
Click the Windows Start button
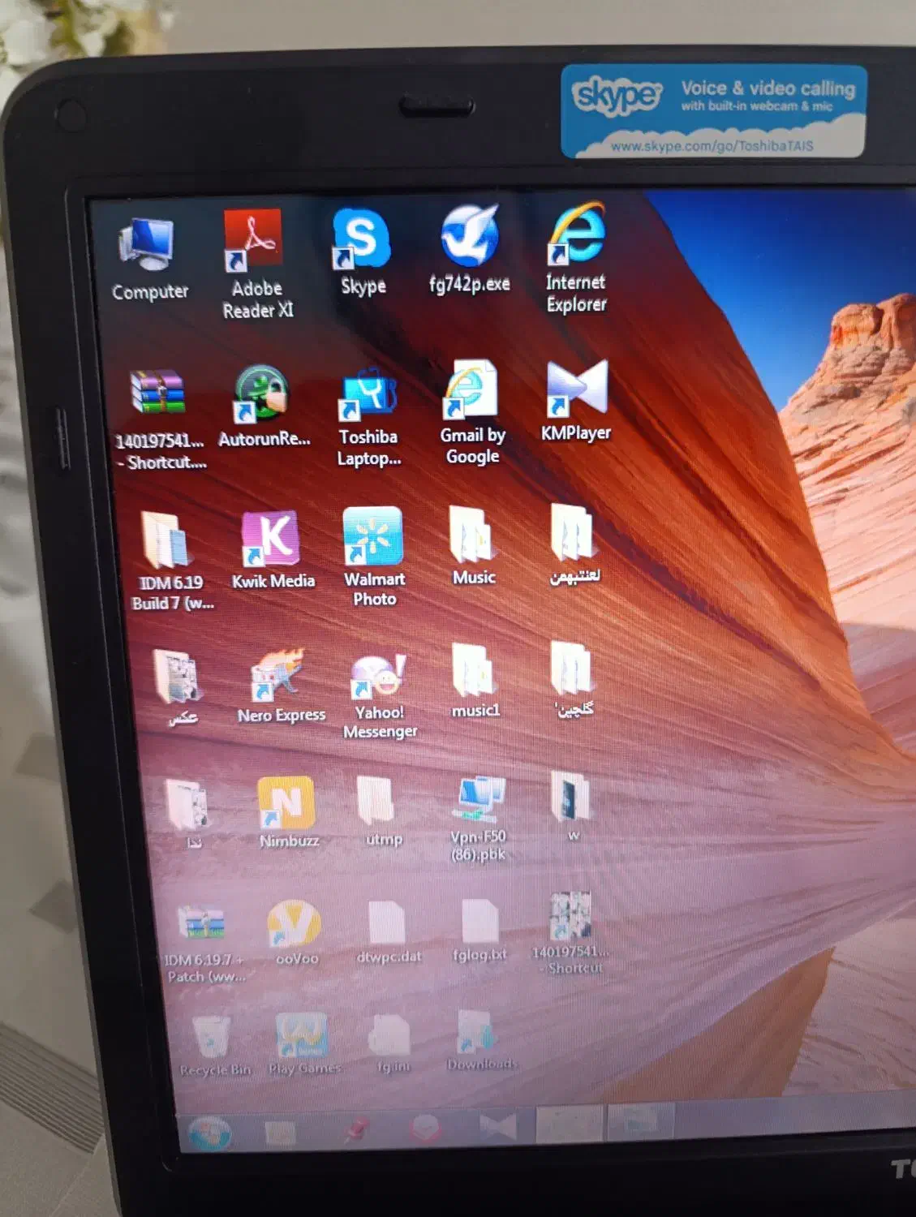209,1133
